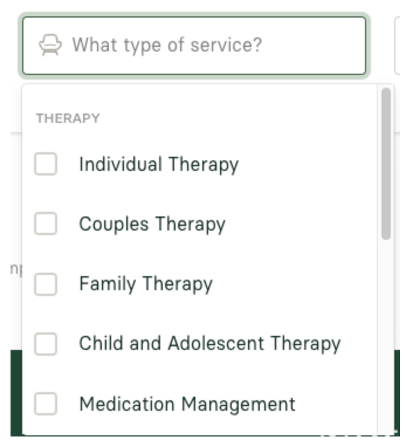Enable the Family Therapy checkbox
Screen dimensions: 406x440
click(46, 284)
